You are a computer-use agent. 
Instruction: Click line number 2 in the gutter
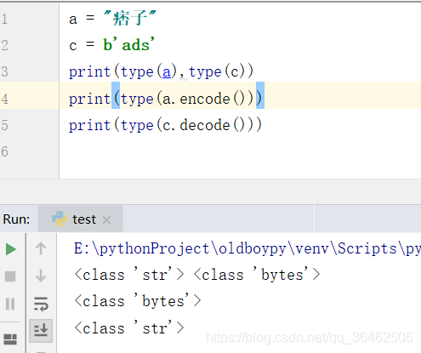pyautogui.click(x=4, y=45)
